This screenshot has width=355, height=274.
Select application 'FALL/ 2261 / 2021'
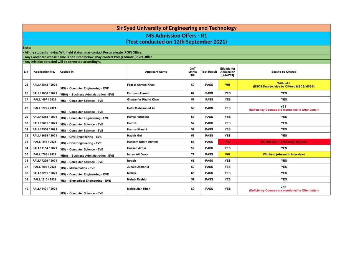click(45, 173)
